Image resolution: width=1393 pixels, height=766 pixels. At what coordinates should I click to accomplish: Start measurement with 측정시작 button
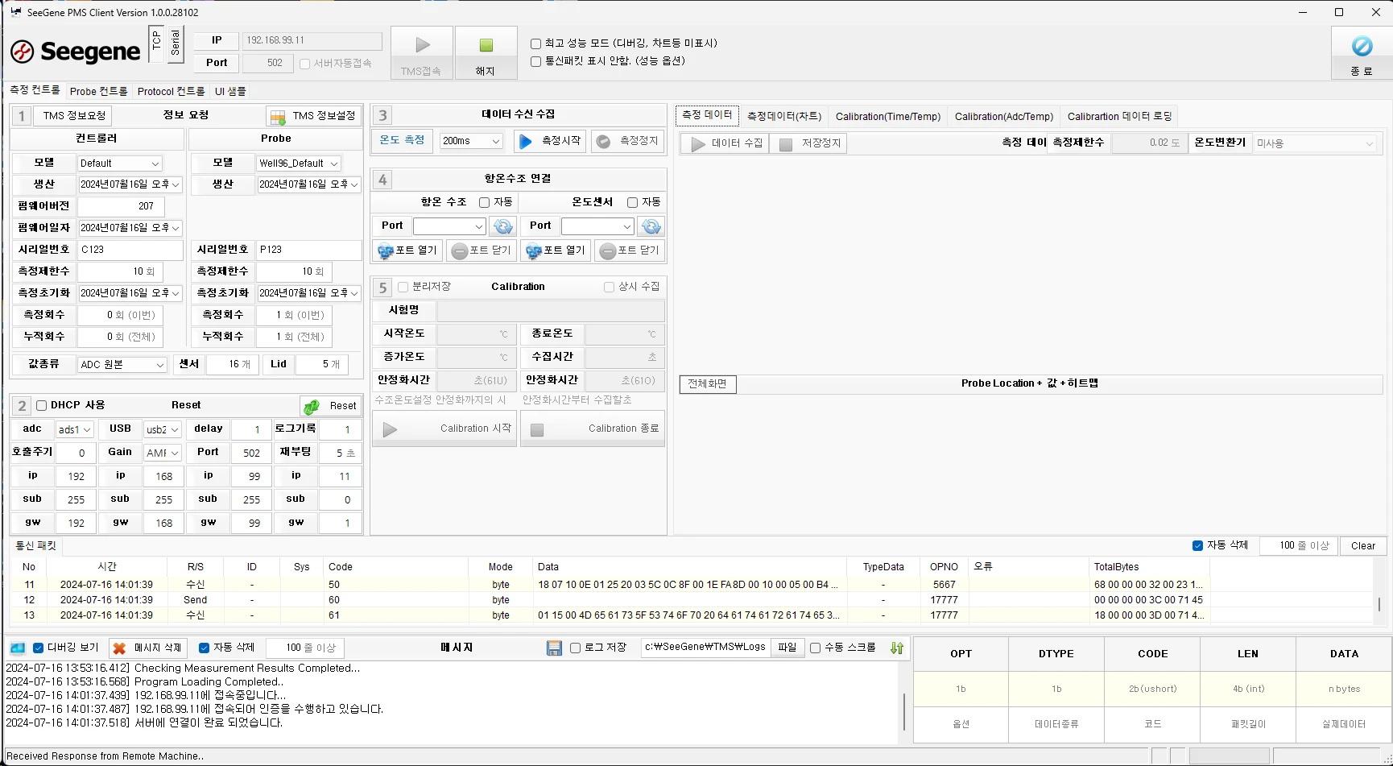pyautogui.click(x=550, y=141)
